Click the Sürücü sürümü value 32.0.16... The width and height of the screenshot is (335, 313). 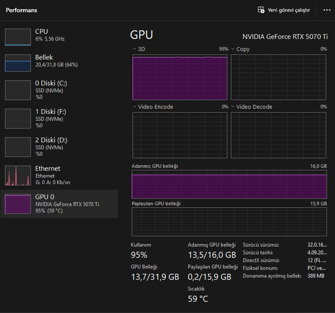tap(317, 245)
